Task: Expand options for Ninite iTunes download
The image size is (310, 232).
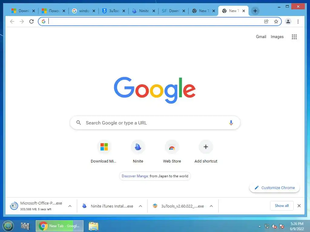Action: [140, 206]
